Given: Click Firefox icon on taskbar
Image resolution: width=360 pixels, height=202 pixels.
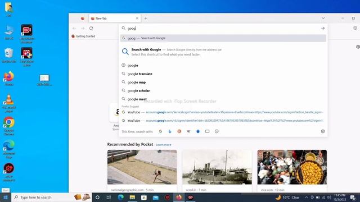Looking at the screenshot, I should coord(179,197).
